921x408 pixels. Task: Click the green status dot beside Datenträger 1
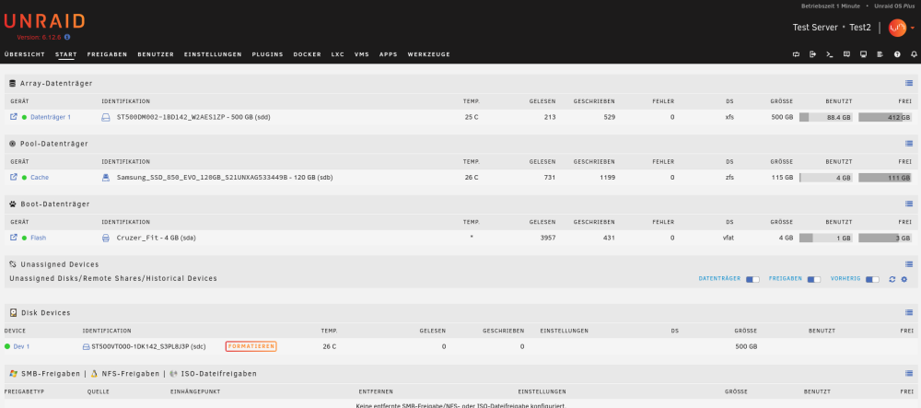24,117
